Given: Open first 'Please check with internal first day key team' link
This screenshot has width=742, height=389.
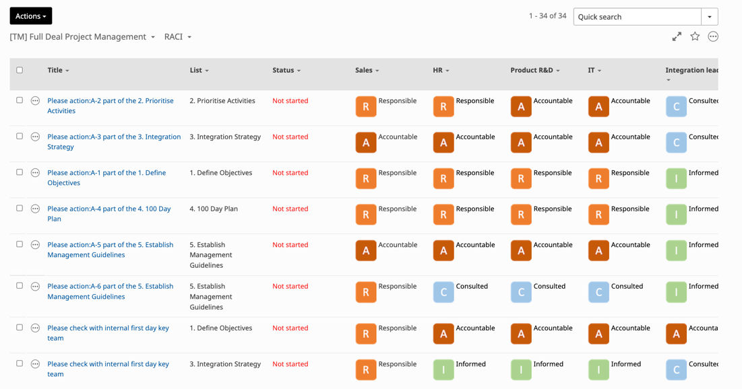Looking at the screenshot, I should point(108,332).
